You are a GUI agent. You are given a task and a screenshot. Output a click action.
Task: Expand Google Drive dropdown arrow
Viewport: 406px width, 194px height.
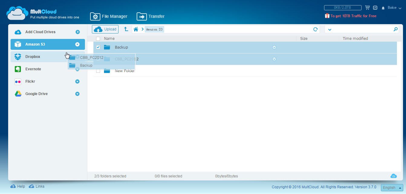(77, 94)
